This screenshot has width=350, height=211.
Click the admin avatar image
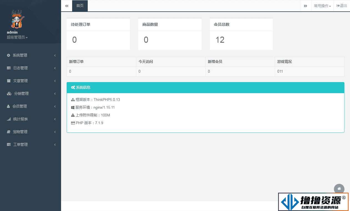click(18, 19)
